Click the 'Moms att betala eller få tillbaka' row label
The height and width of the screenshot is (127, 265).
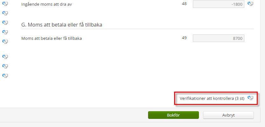point(51,39)
